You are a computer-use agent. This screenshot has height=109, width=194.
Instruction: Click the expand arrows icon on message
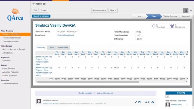136,102
